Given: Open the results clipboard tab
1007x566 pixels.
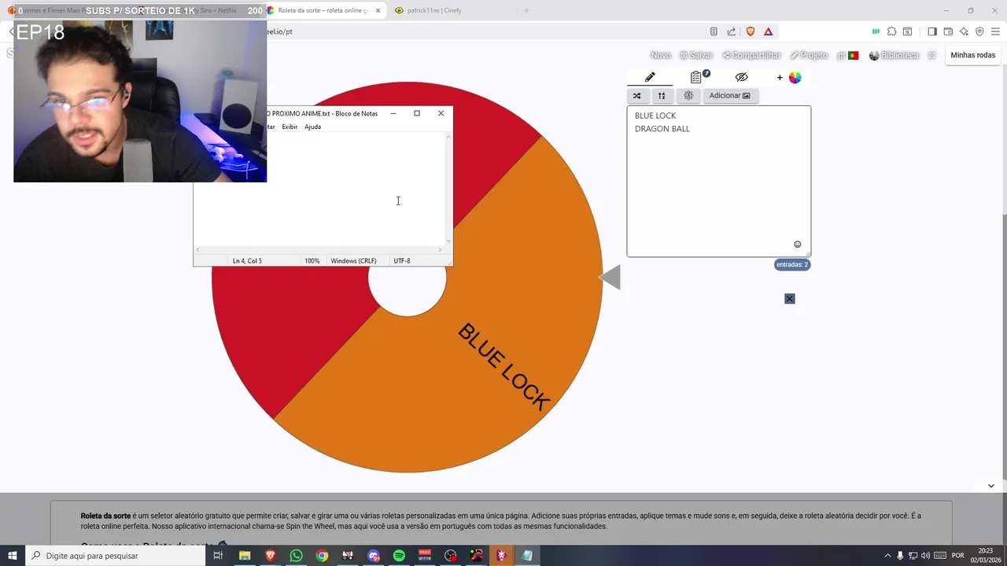Looking at the screenshot, I should 696,77.
